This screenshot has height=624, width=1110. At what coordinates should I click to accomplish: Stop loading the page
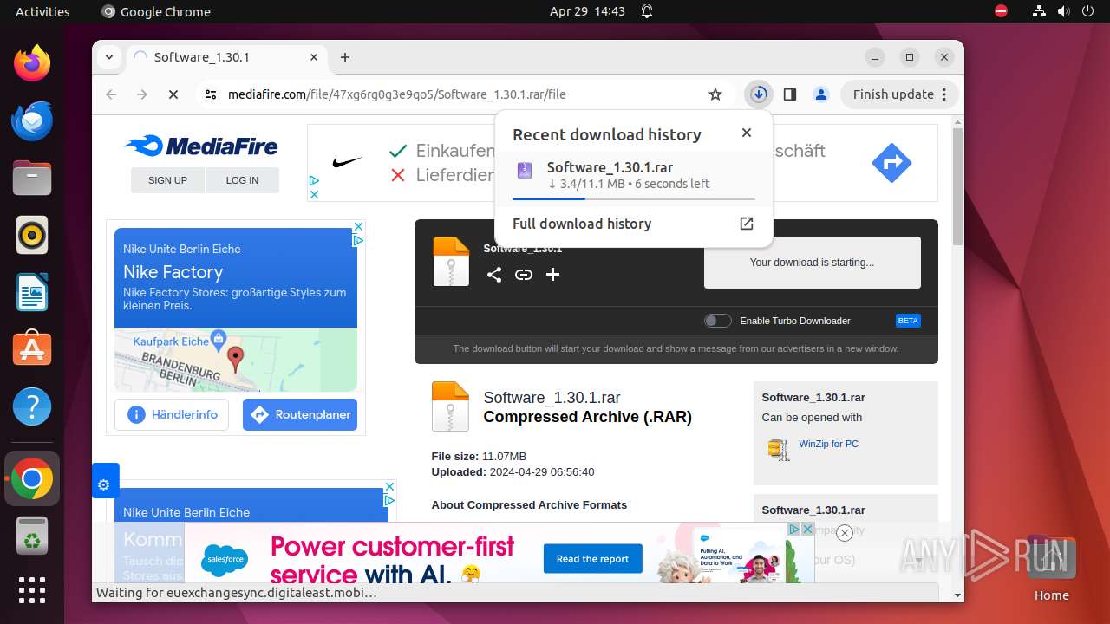coord(173,94)
